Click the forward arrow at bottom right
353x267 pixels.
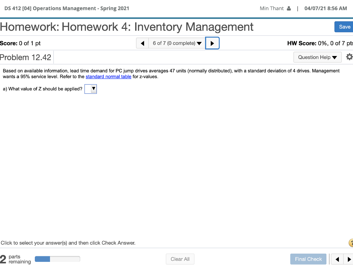[350, 259]
